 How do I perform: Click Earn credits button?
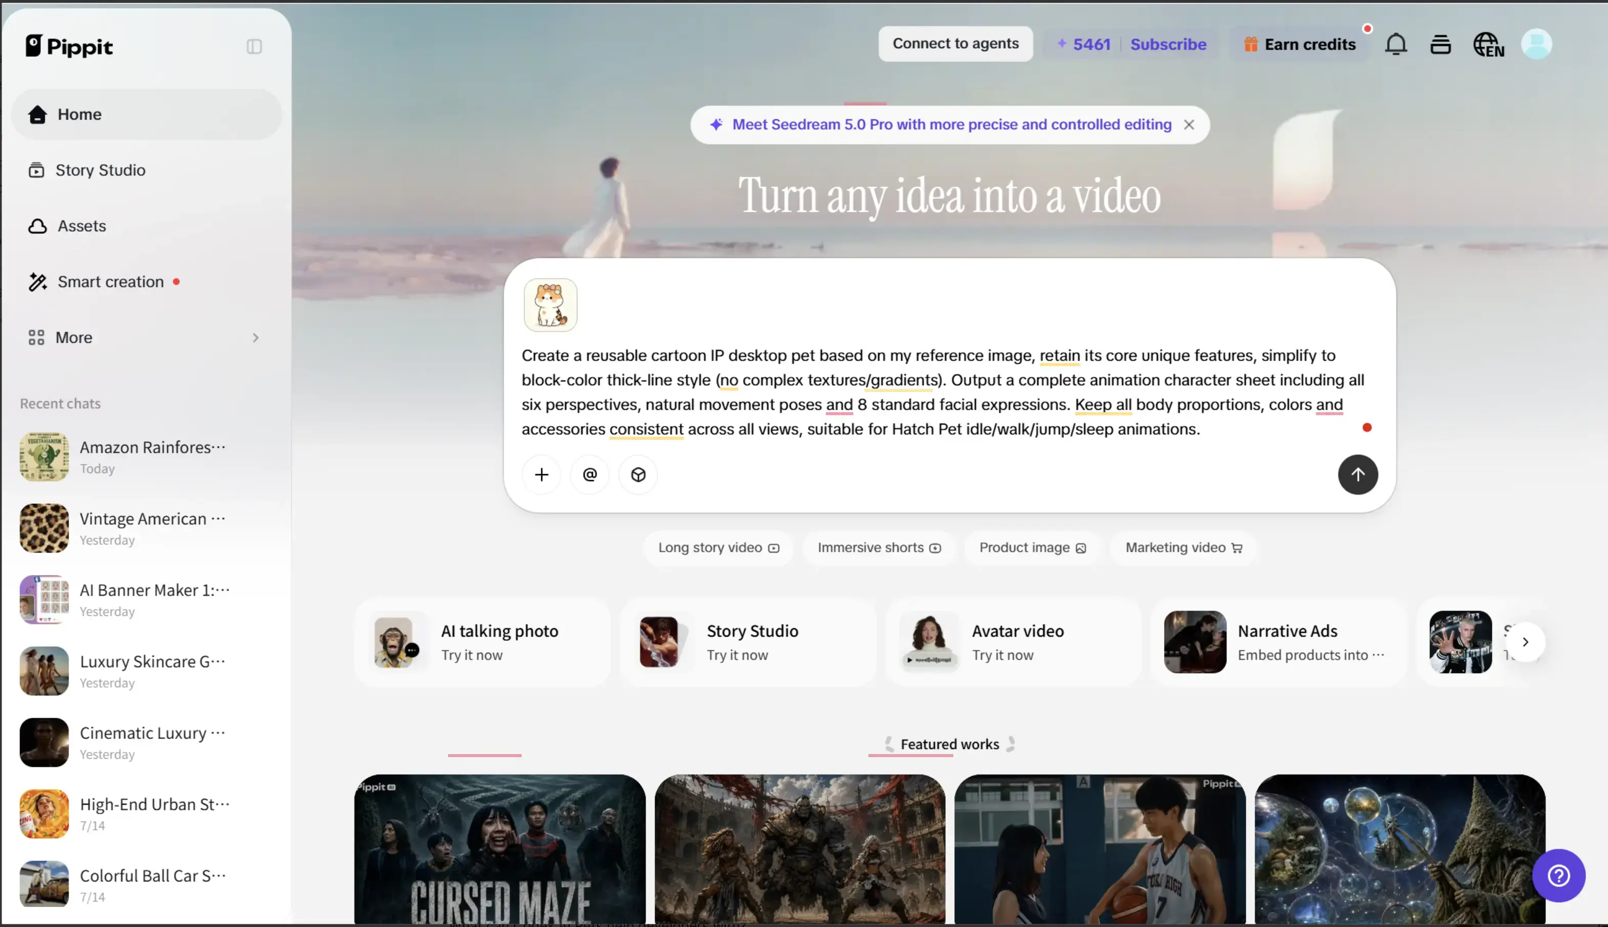(1300, 45)
